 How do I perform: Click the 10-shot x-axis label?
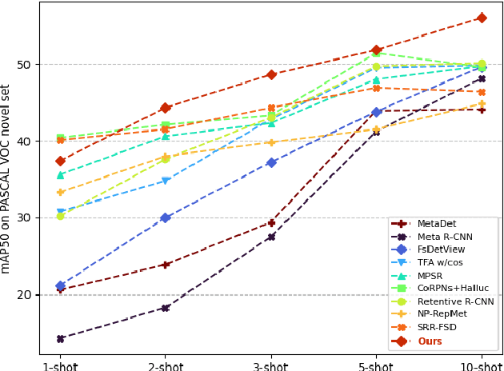pos(481,366)
